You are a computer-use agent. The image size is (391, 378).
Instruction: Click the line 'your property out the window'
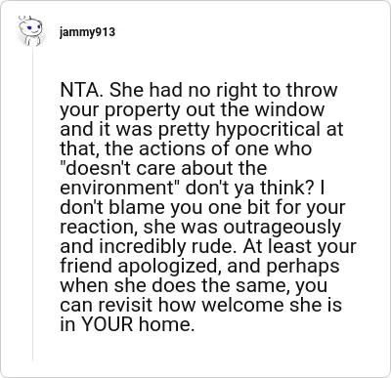(193, 110)
